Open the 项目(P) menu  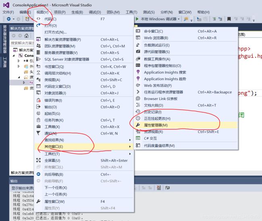(60, 12)
